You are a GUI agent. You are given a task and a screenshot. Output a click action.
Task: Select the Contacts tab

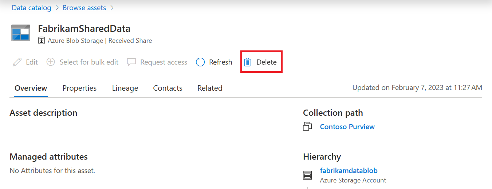[168, 88]
